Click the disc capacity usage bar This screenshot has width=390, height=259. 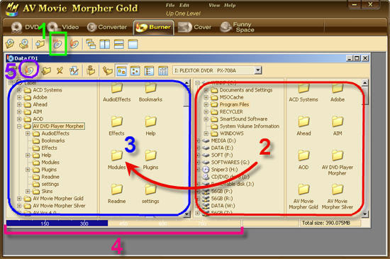[x=123, y=224]
